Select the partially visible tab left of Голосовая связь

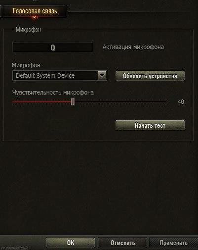point(0,11)
